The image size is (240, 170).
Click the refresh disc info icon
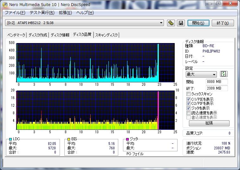224,74
